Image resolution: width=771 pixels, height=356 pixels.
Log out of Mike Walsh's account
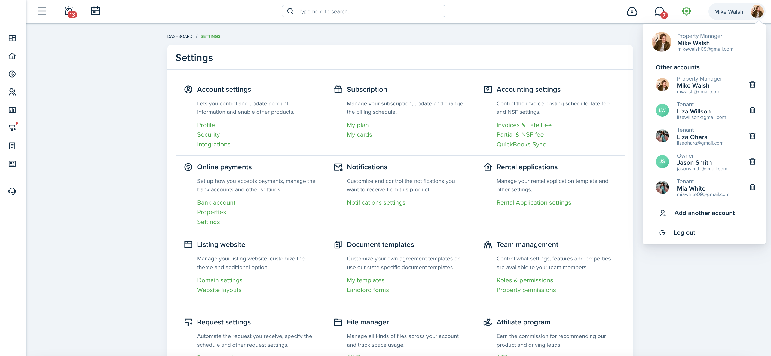pyautogui.click(x=685, y=232)
